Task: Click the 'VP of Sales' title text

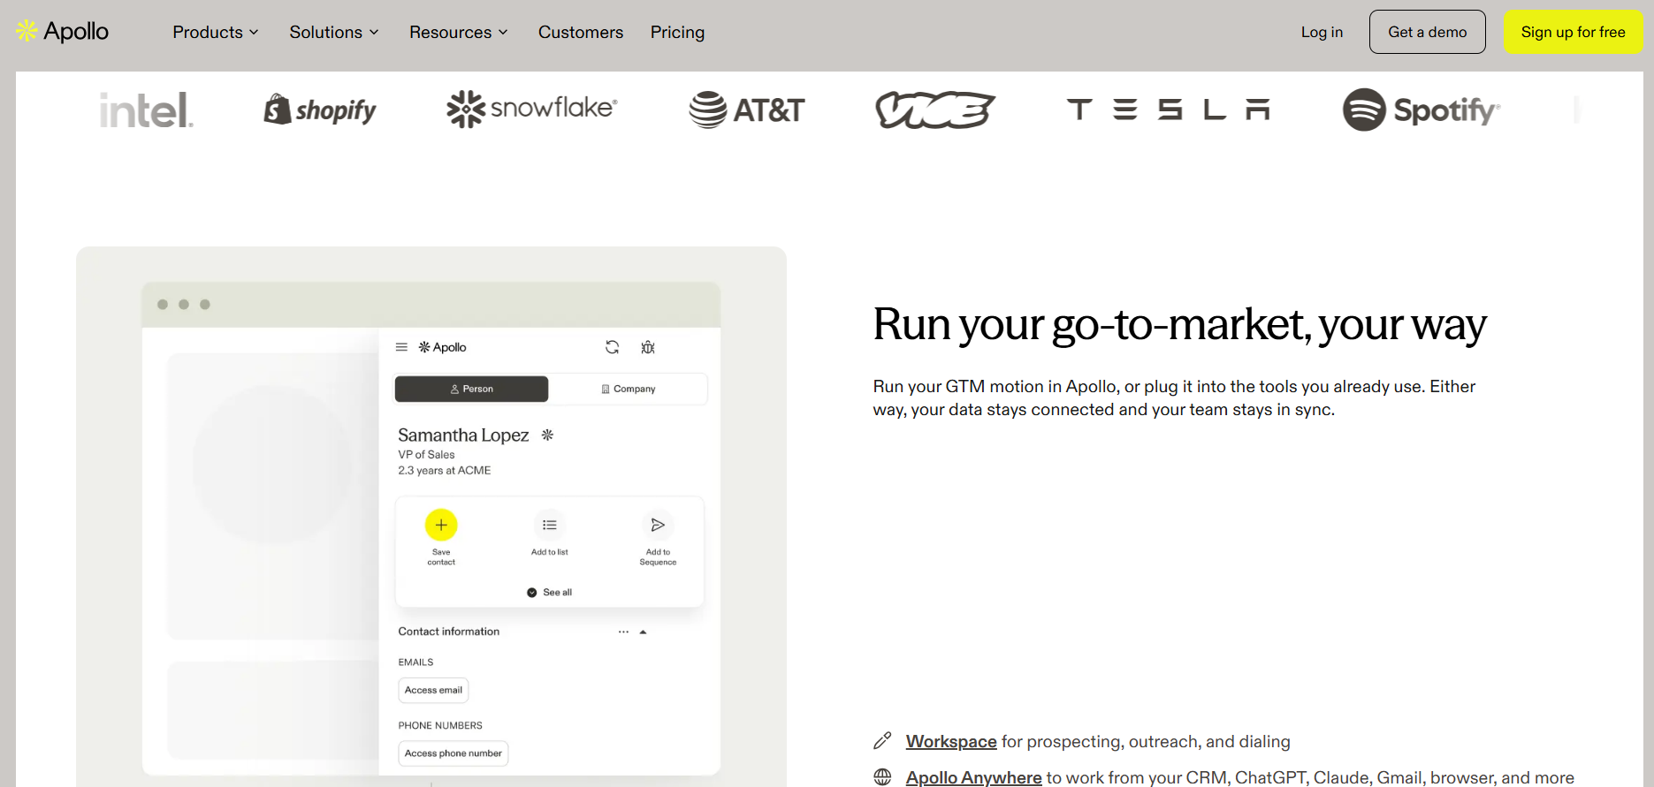Action: tap(426, 455)
